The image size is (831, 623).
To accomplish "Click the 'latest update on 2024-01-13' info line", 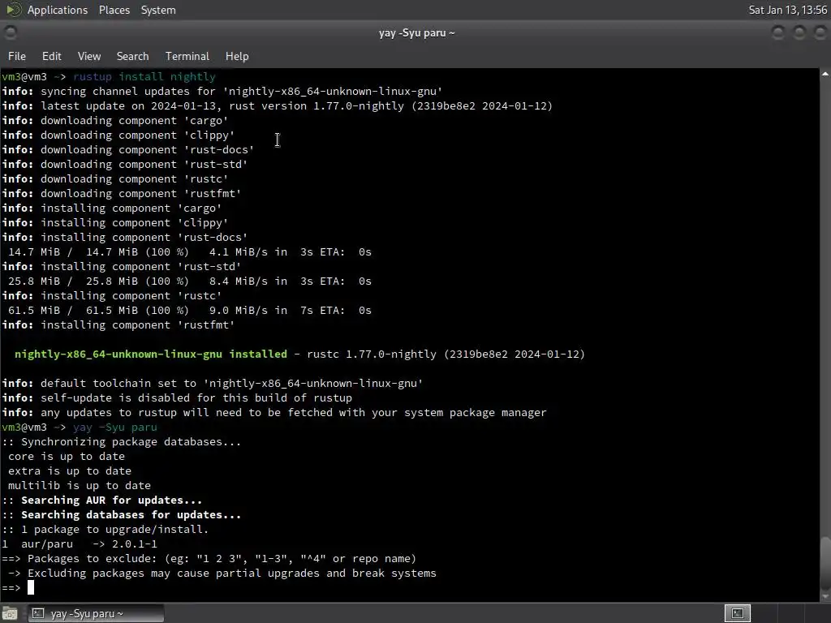I will [278, 106].
